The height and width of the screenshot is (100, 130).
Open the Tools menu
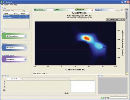(11, 5)
